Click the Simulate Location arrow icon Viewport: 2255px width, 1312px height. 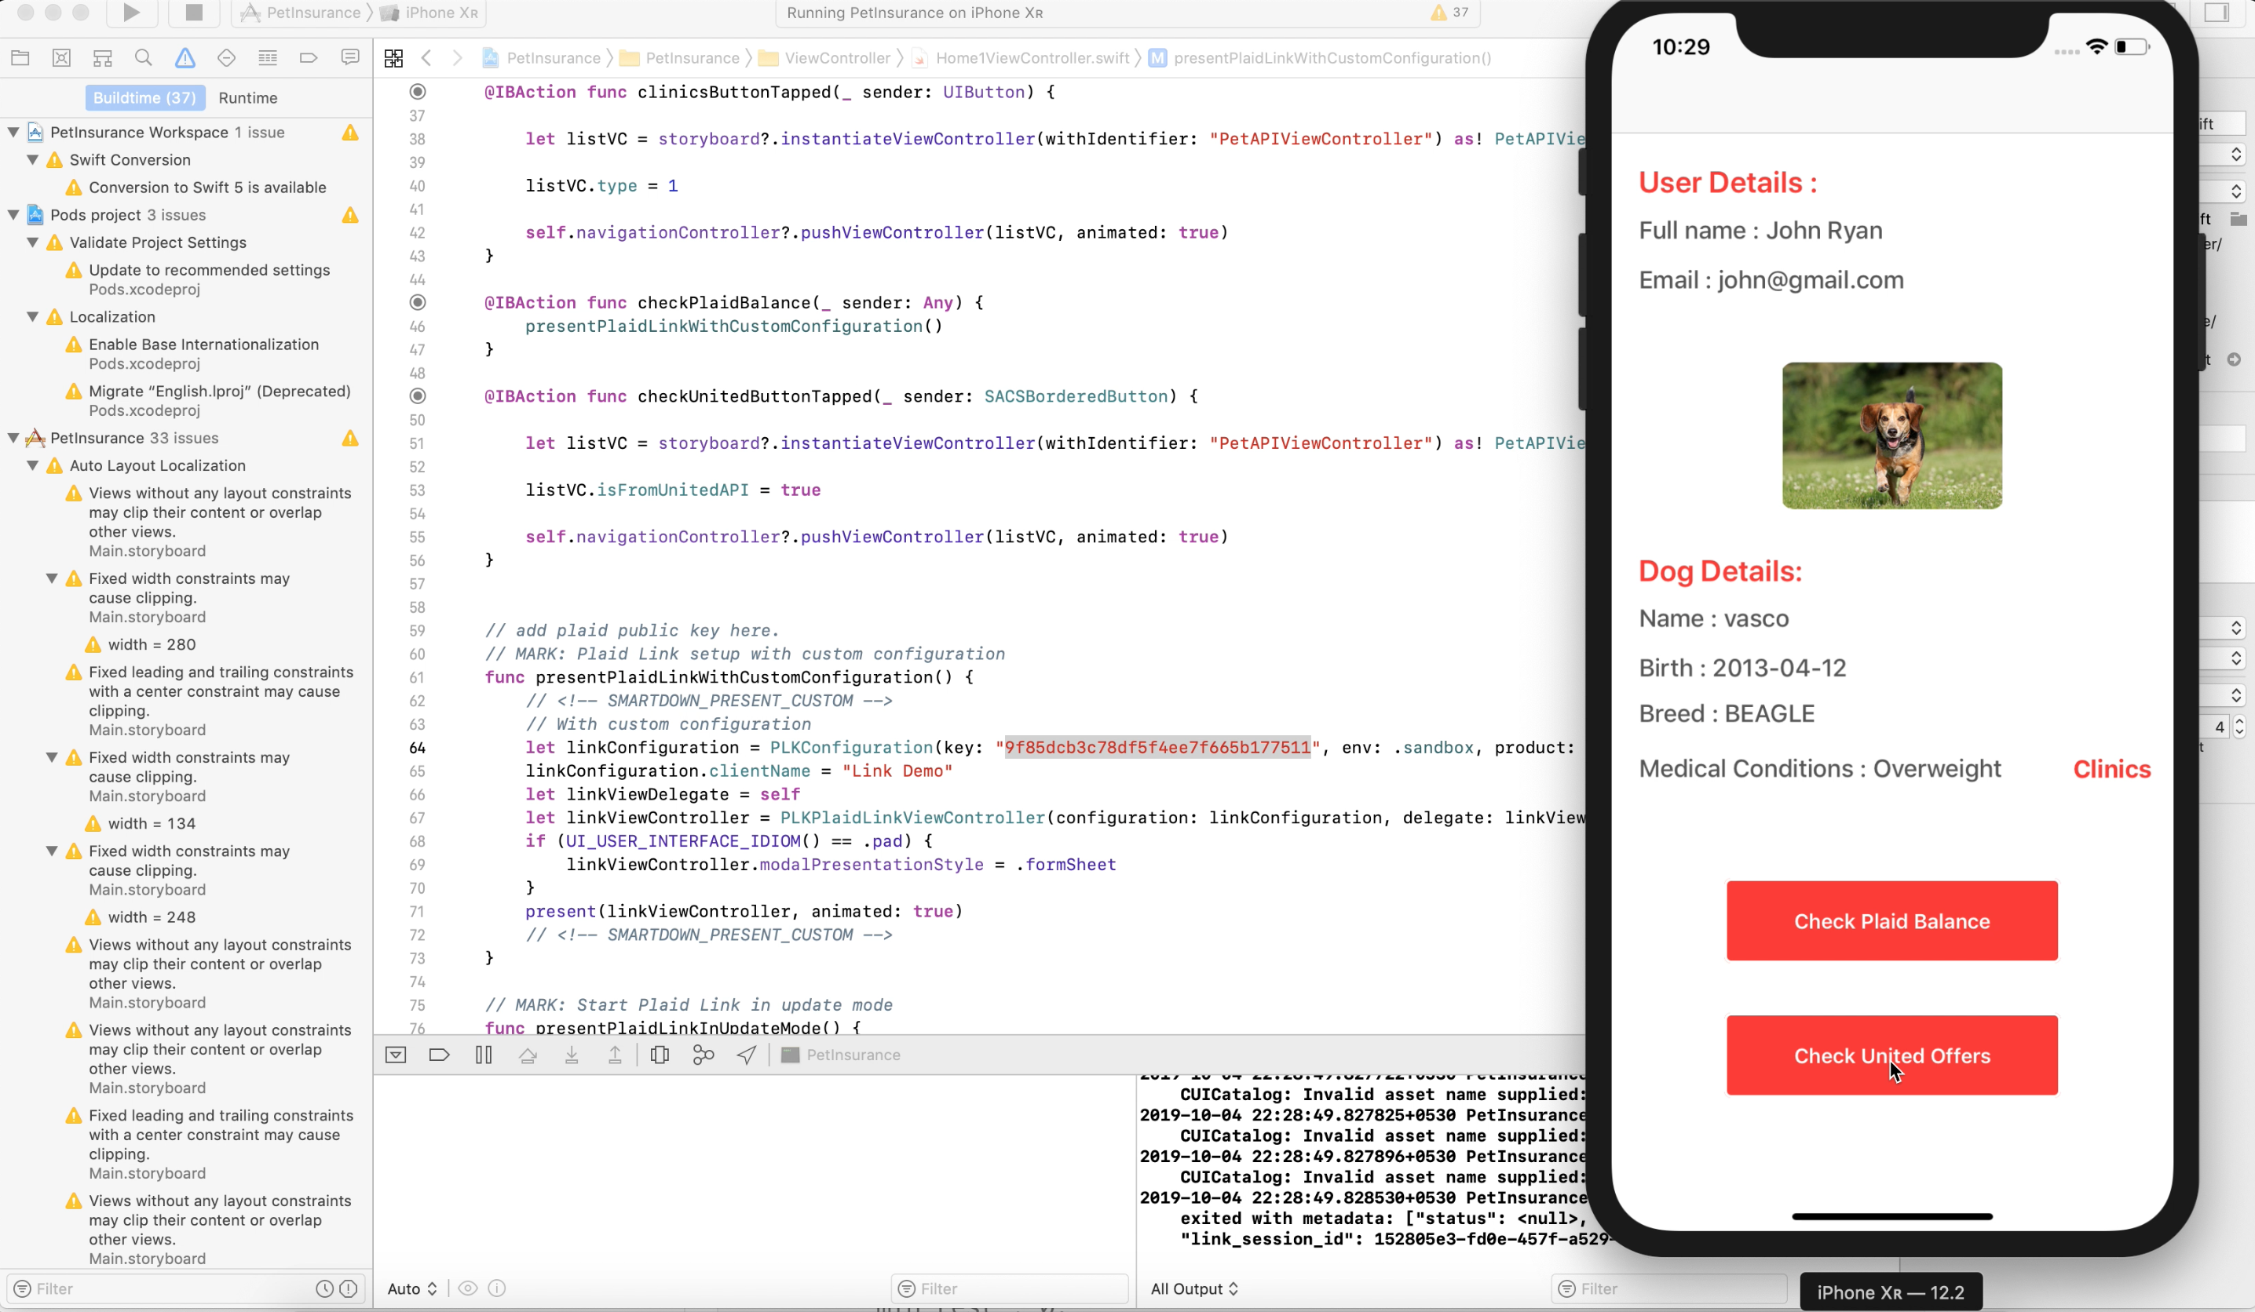tap(746, 1055)
